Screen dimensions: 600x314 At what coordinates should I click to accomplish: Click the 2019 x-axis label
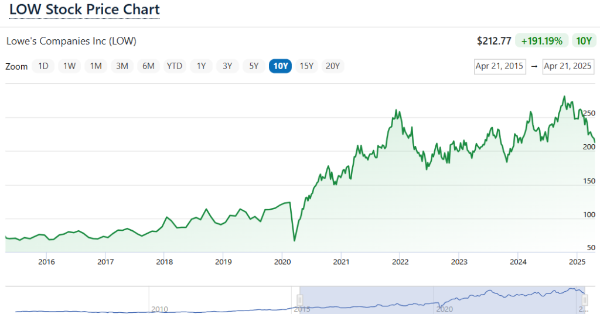click(x=223, y=262)
